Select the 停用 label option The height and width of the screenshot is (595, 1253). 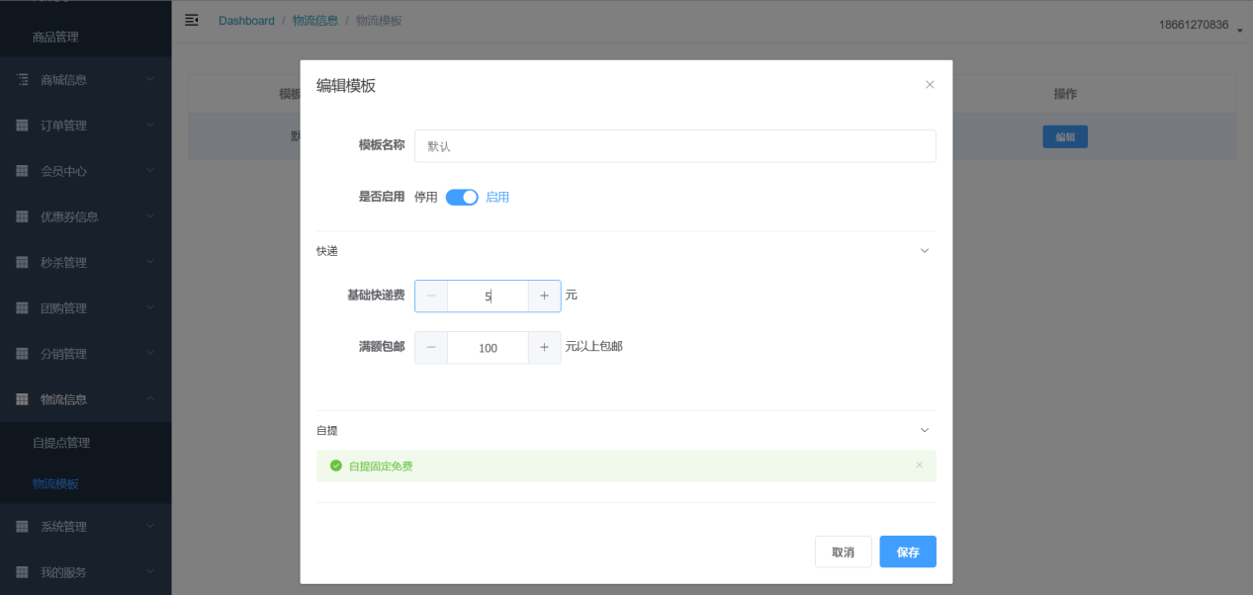point(425,197)
